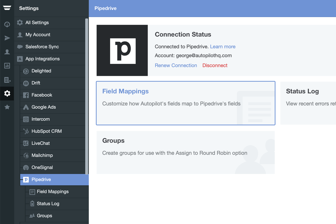Click the Autopilot logo icon
The height and width of the screenshot is (224, 336).
click(x=7, y=8)
